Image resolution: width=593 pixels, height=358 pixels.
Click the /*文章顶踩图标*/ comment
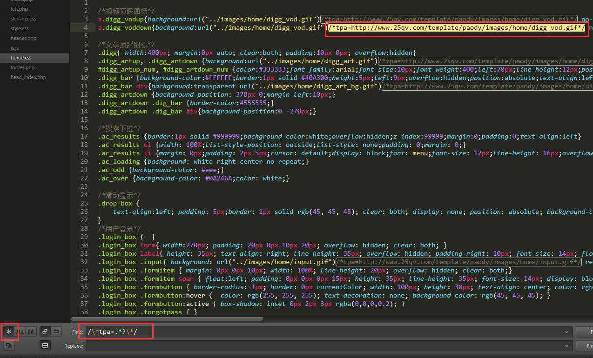(127, 44)
